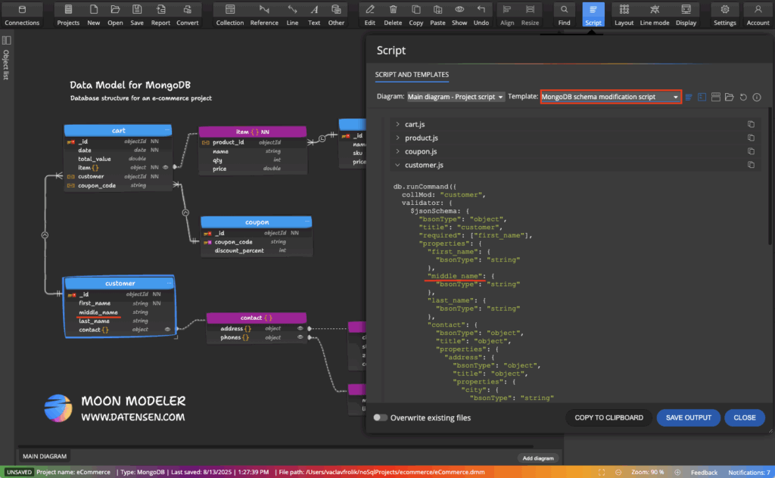
Task: Click the Align toolbar icon
Action: point(507,15)
